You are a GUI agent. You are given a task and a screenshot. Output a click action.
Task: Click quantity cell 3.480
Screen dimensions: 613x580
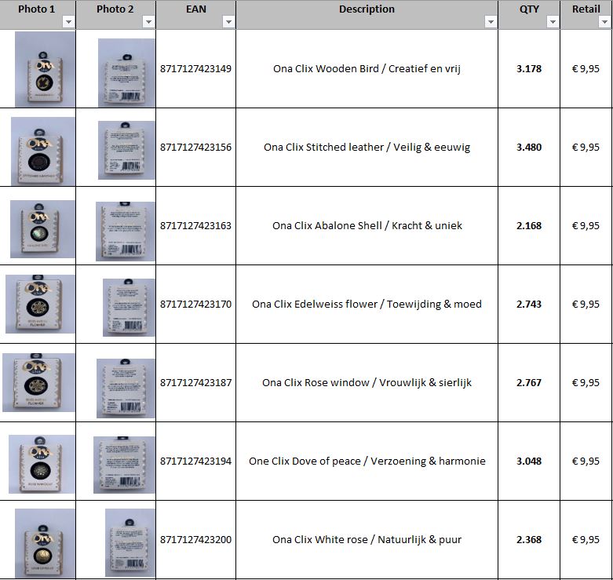pos(529,148)
